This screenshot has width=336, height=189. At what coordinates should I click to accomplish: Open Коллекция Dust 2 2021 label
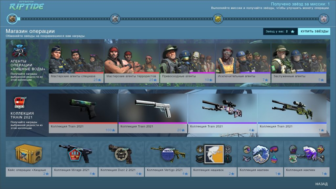pyautogui.click(x=118, y=170)
